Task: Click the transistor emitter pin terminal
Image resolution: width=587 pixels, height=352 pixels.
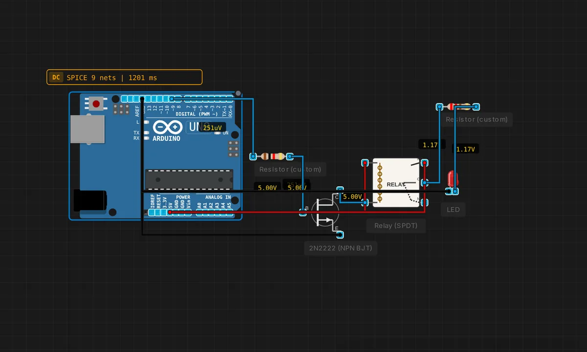Action: (339, 234)
